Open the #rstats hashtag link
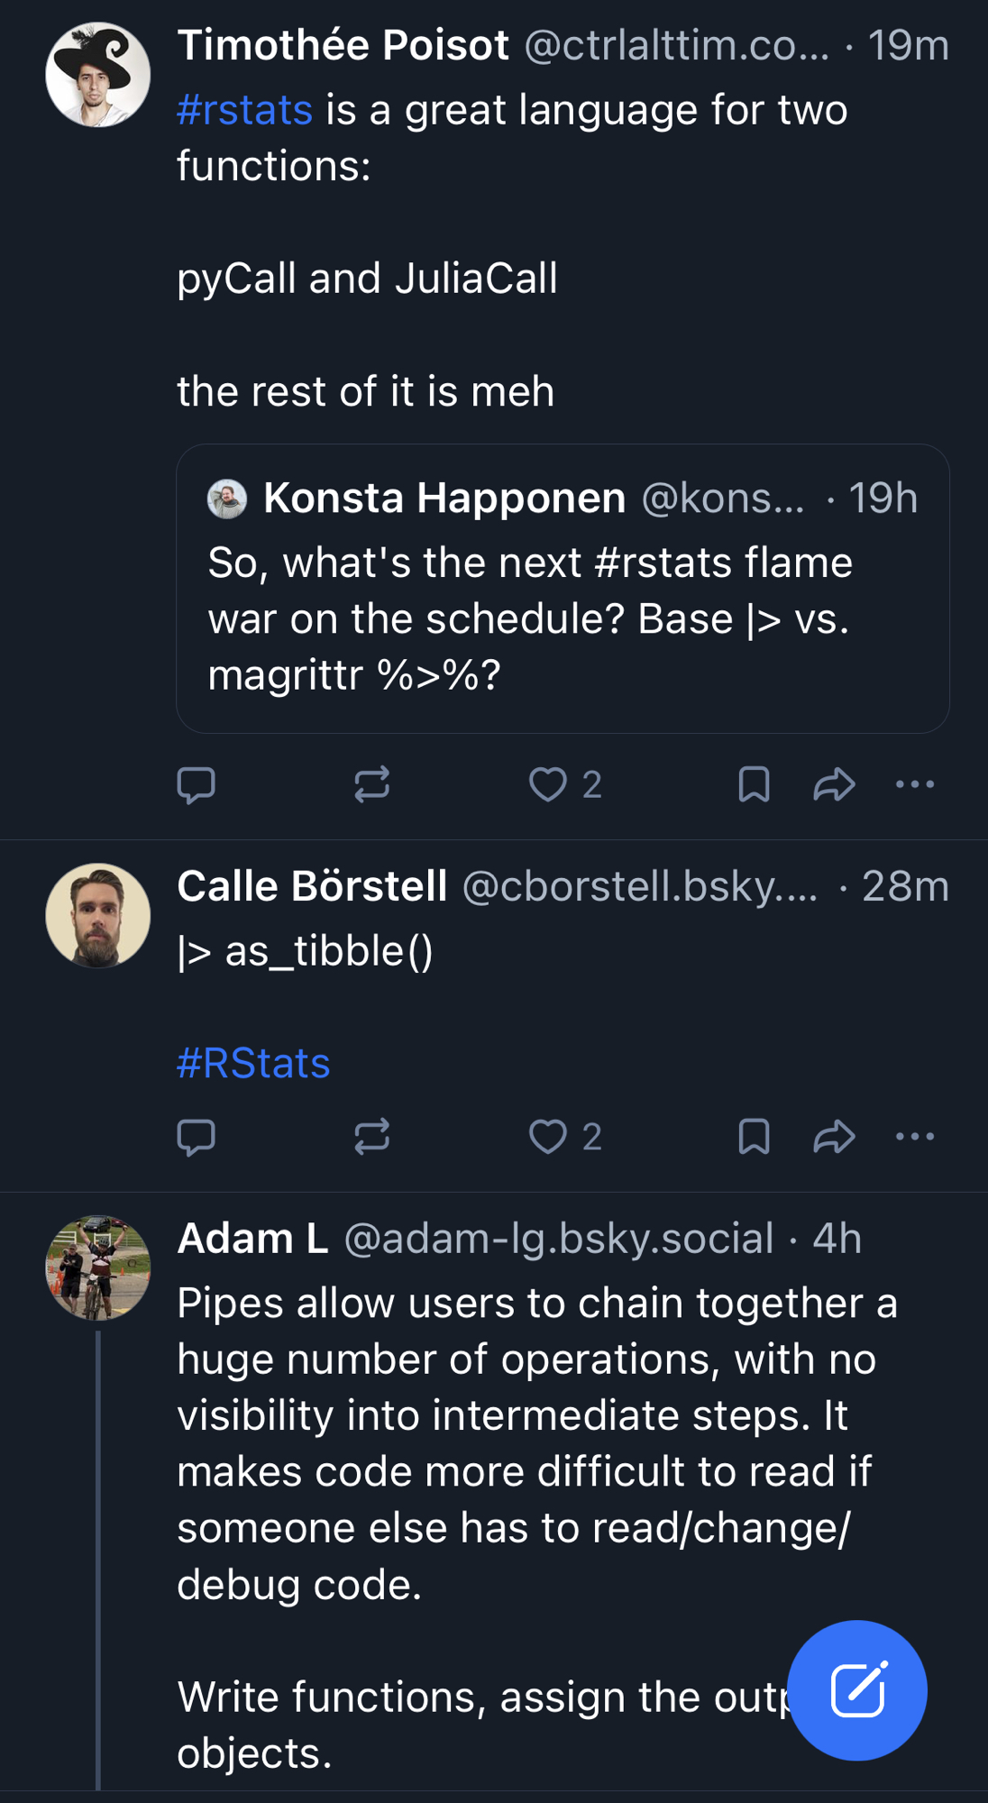The width and height of the screenshot is (988, 1803). (245, 110)
